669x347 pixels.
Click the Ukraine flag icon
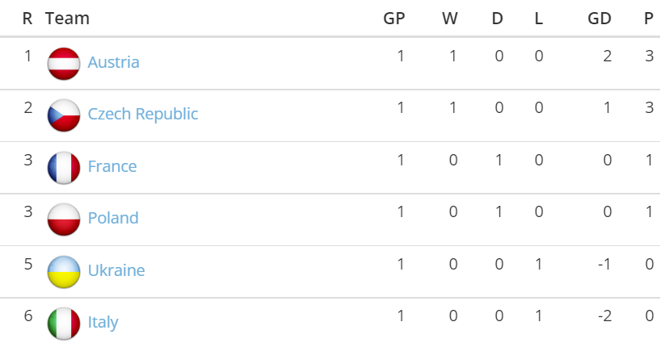pos(64,271)
